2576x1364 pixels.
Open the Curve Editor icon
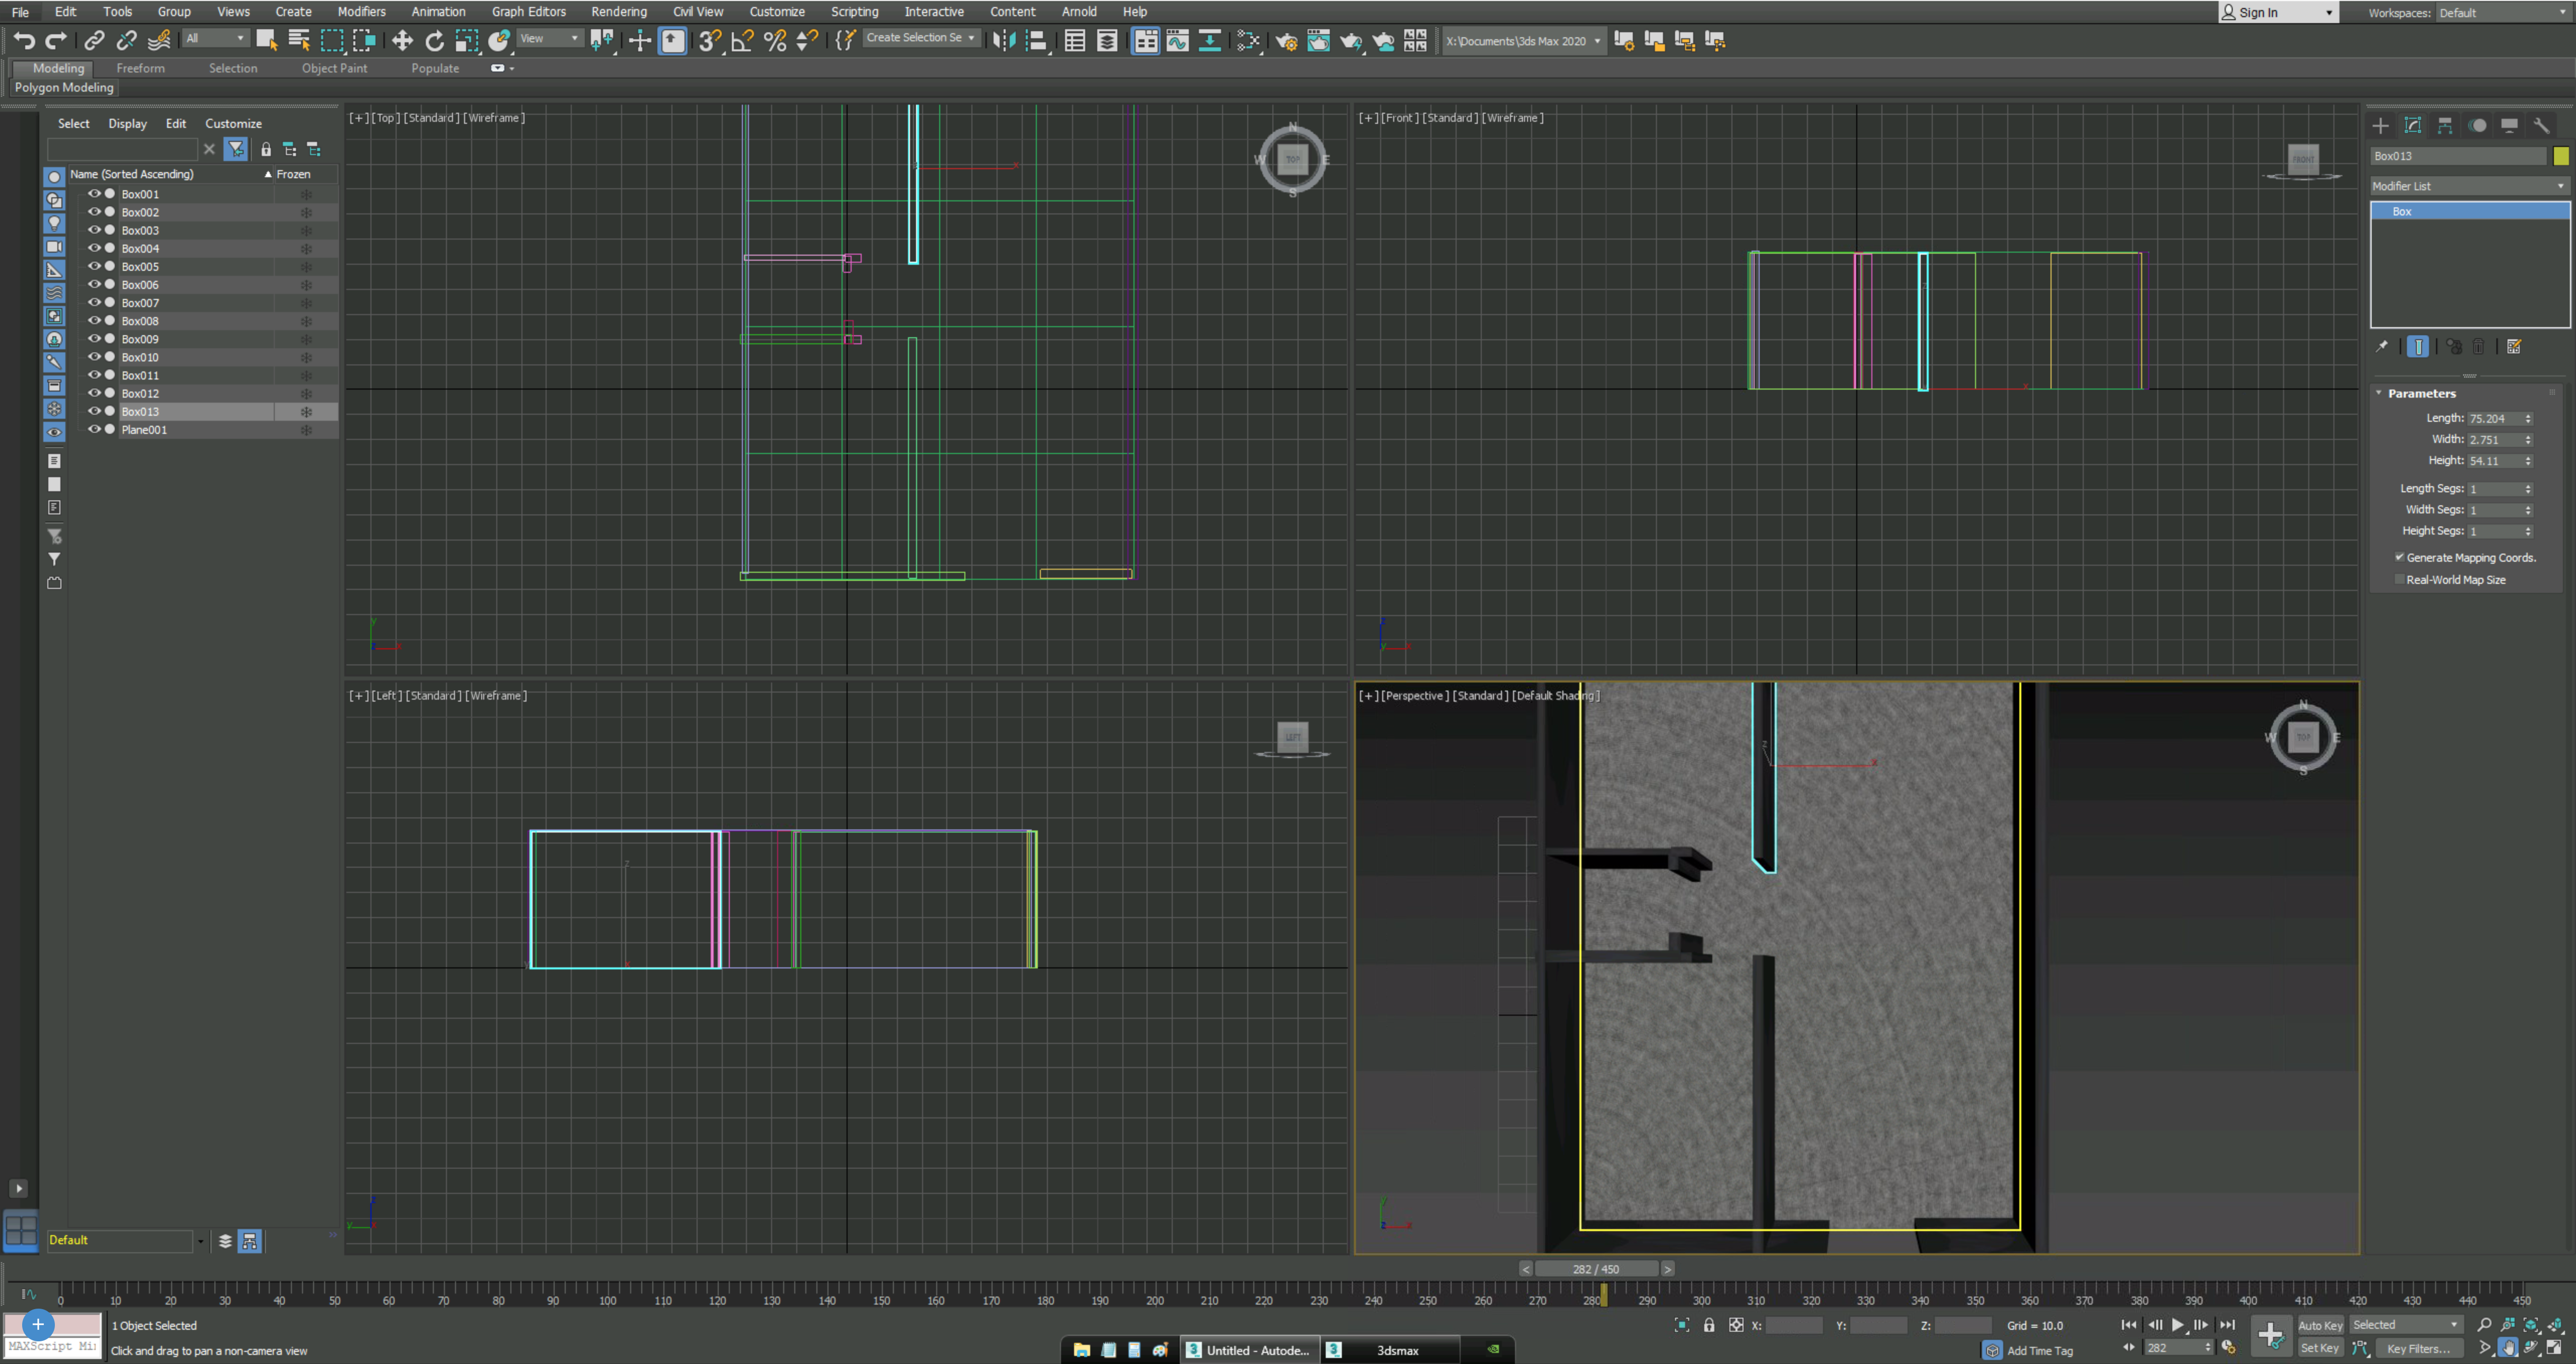(1178, 40)
